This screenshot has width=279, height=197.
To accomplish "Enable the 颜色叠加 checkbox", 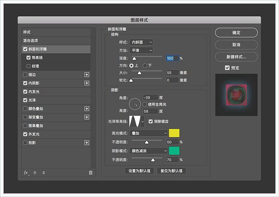I will click(25, 108).
